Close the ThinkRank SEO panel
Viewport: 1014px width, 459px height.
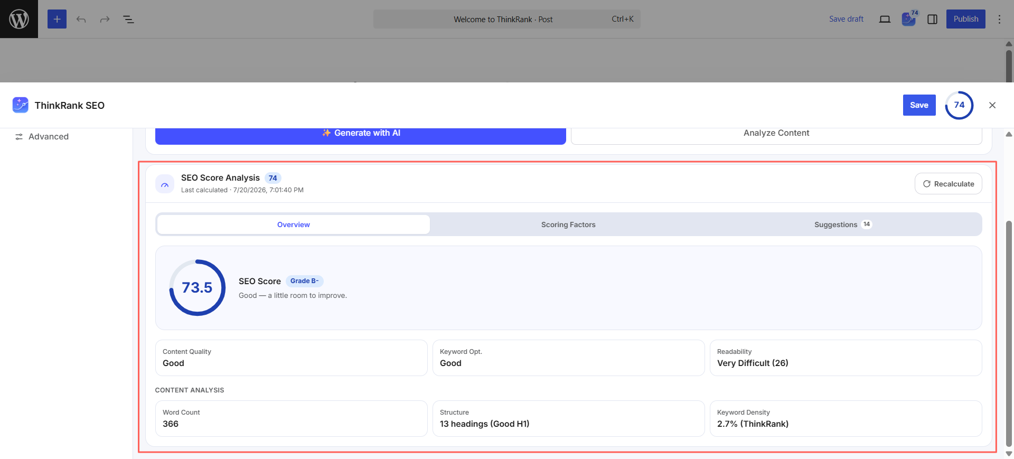click(x=992, y=105)
